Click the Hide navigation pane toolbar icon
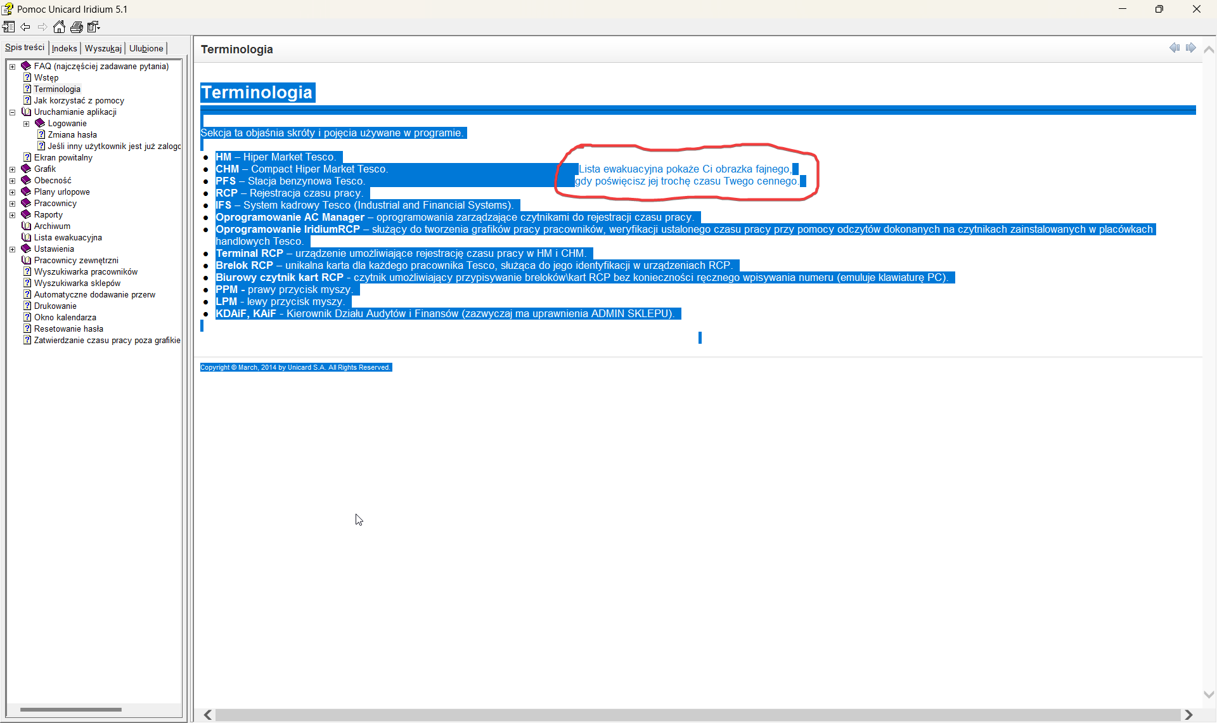Viewport: 1217px width, 723px height. (9, 27)
